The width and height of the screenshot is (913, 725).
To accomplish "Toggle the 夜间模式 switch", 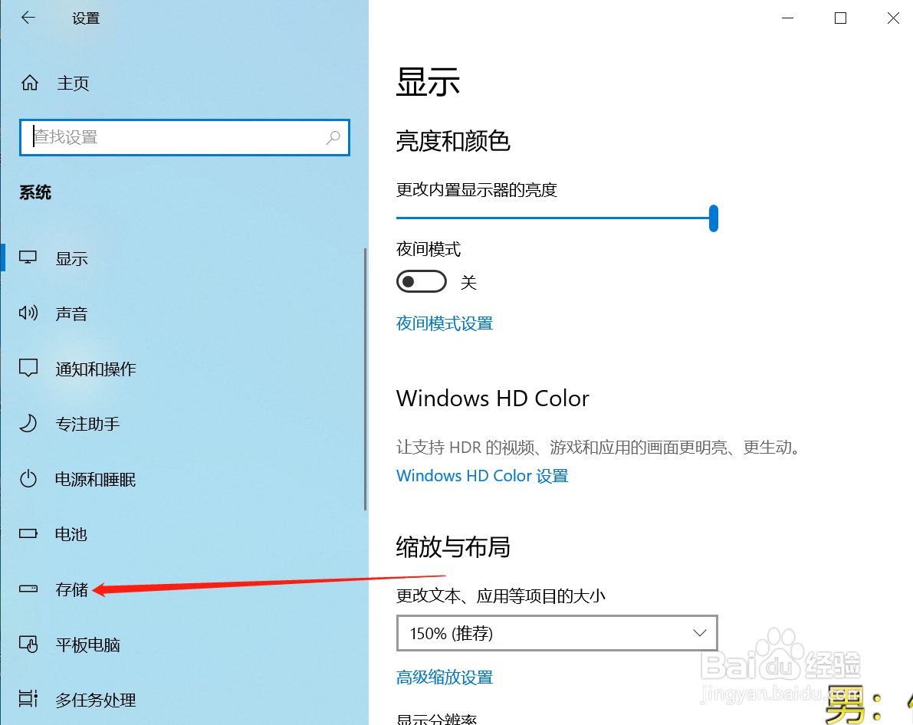I will pyautogui.click(x=422, y=282).
